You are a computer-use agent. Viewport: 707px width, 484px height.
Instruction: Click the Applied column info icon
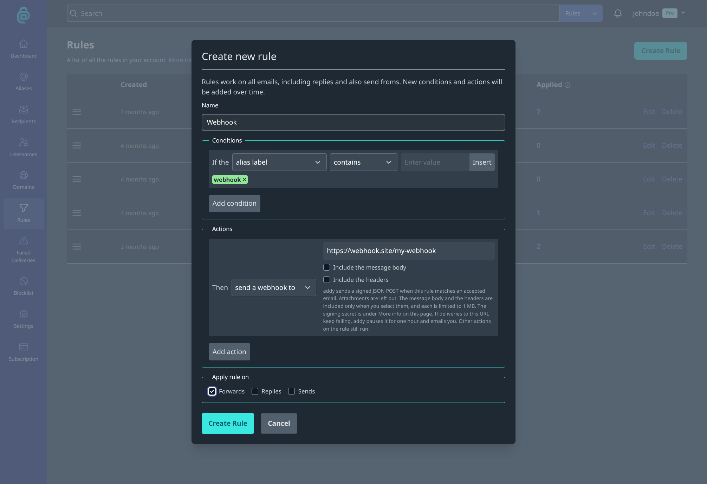567,85
